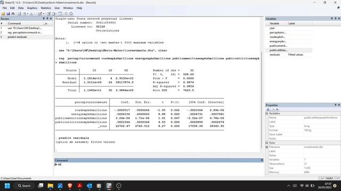This screenshot has width=341, height=191.
Task: Open the Variables Manager toolbar icon
Action: click(60, 14)
